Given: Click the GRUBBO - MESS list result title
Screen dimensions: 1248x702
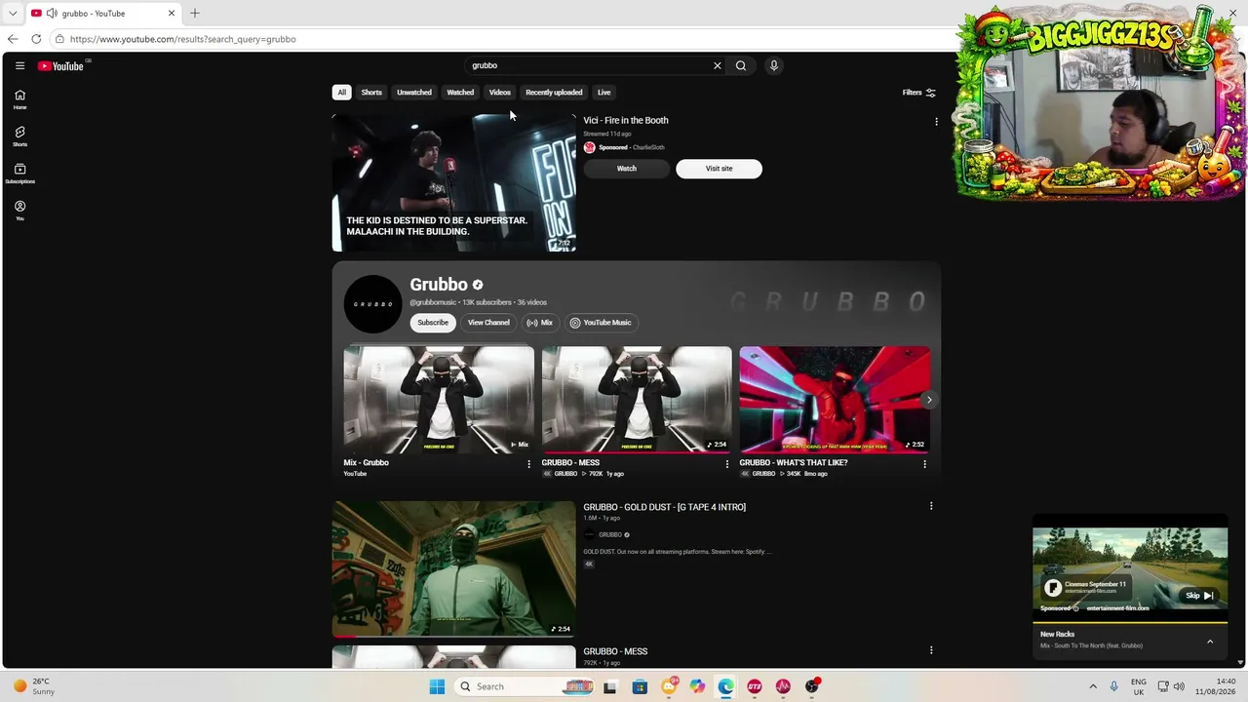Looking at the screenshot, I should [x=615, y=651].
